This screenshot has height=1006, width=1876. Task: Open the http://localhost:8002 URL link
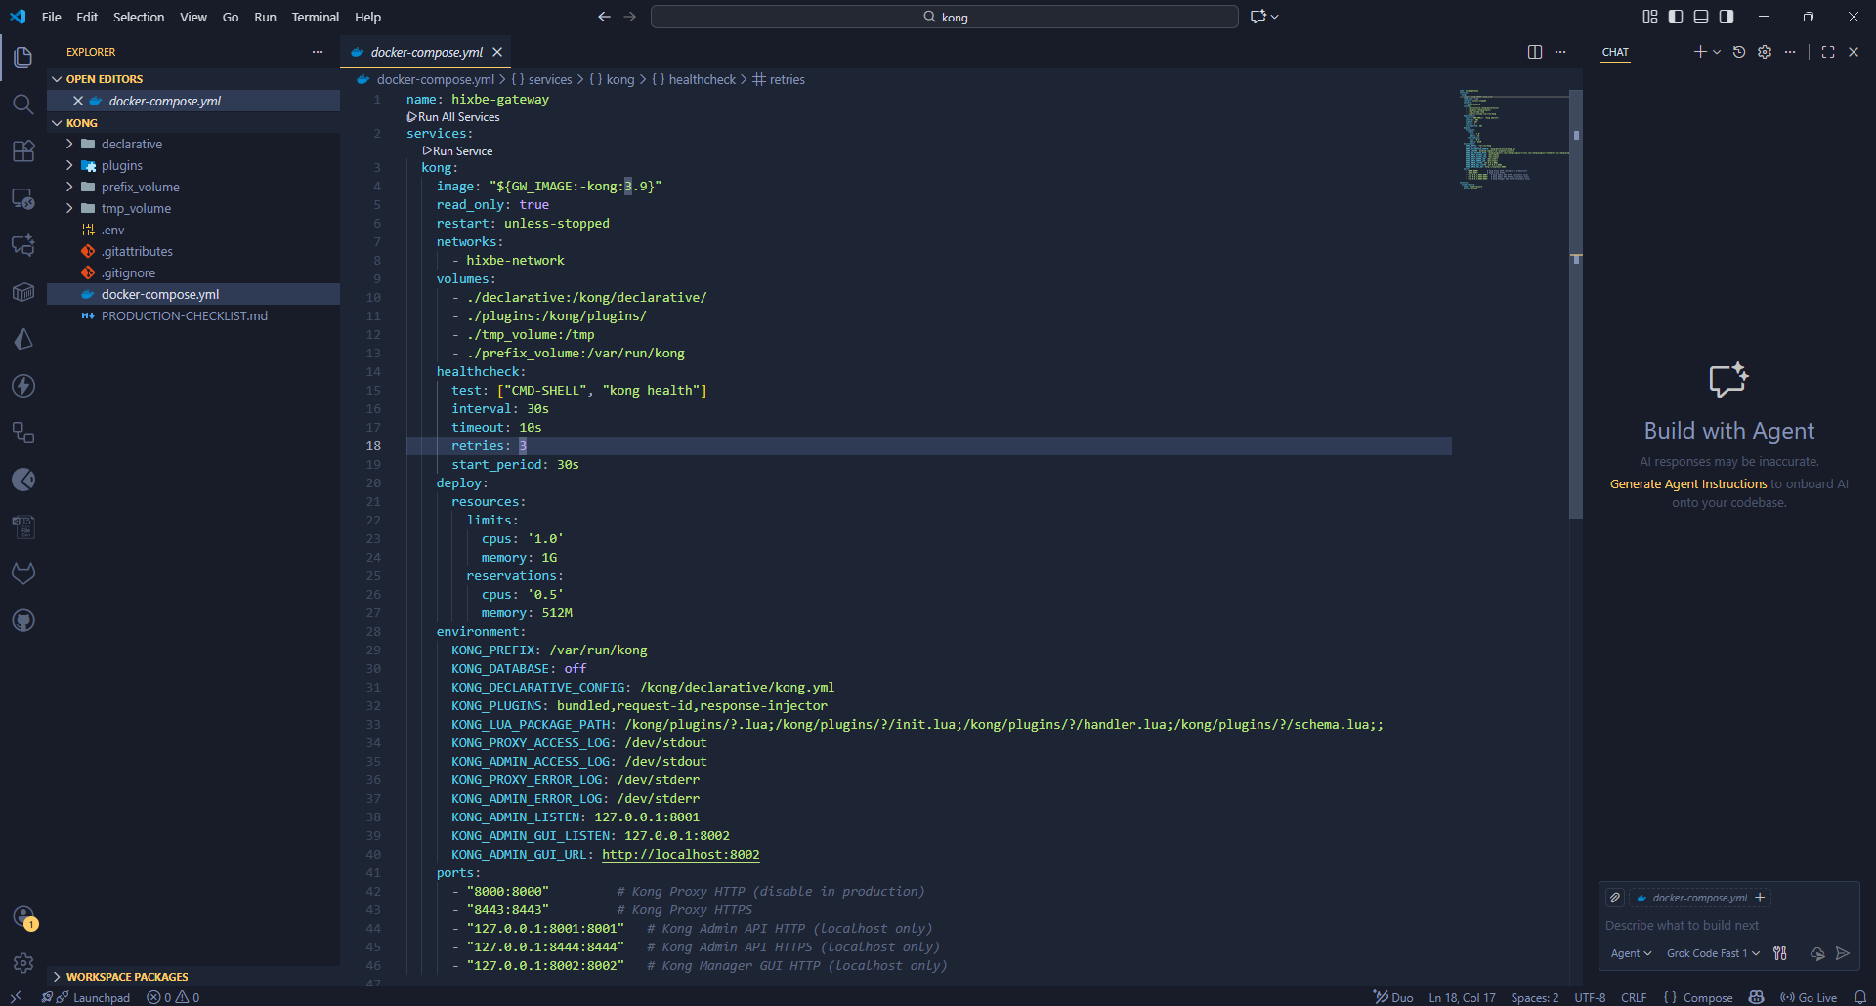pyautogui.click(x=680, y=854)
